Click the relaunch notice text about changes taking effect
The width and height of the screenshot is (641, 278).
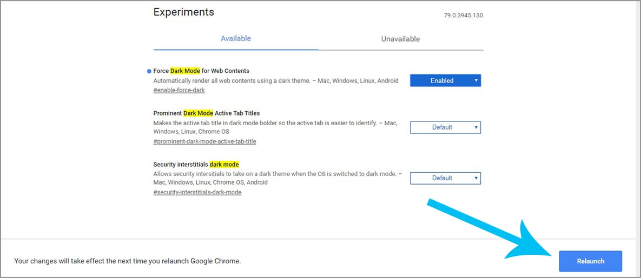click(128, 260)
